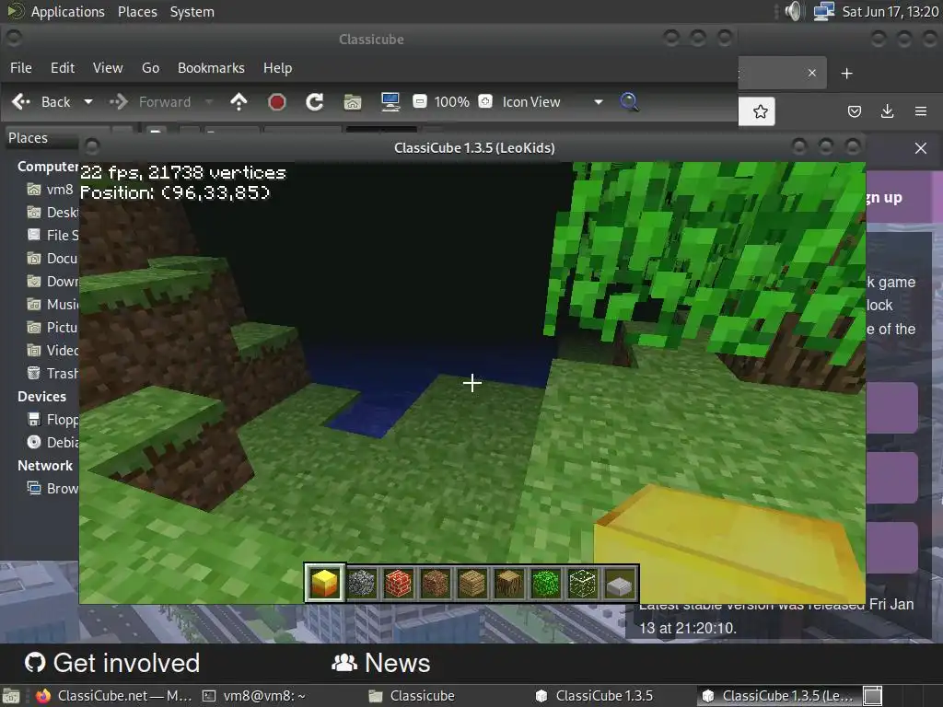Open the browser hamburger menu

(x=920, y=111)
